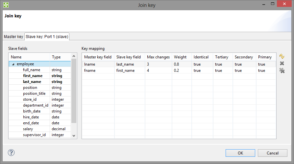The width and height of the screenshot is (294, 164).
Task: Click the Name column header in Slave fields
Action: 16,57
